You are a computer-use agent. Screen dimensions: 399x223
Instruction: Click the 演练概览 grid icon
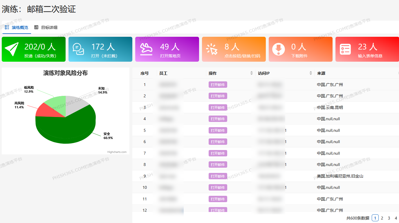tap(7, 27)
